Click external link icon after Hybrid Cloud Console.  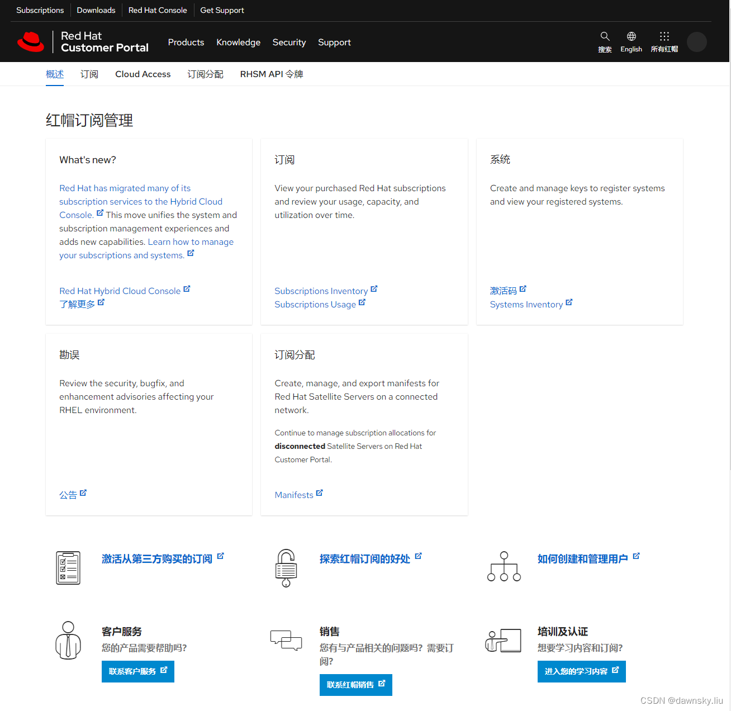(100, 213)
